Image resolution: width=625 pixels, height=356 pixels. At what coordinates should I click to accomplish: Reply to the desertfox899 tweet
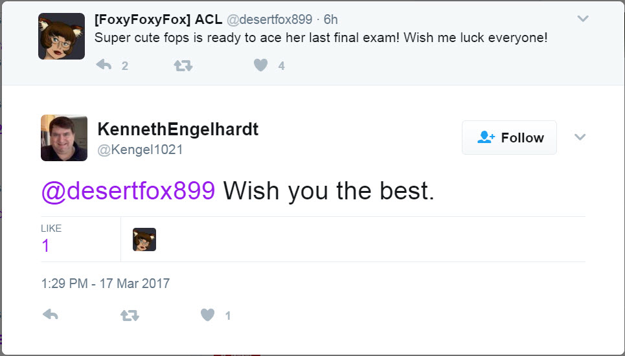pyautogui.click(x=104, y=65)
